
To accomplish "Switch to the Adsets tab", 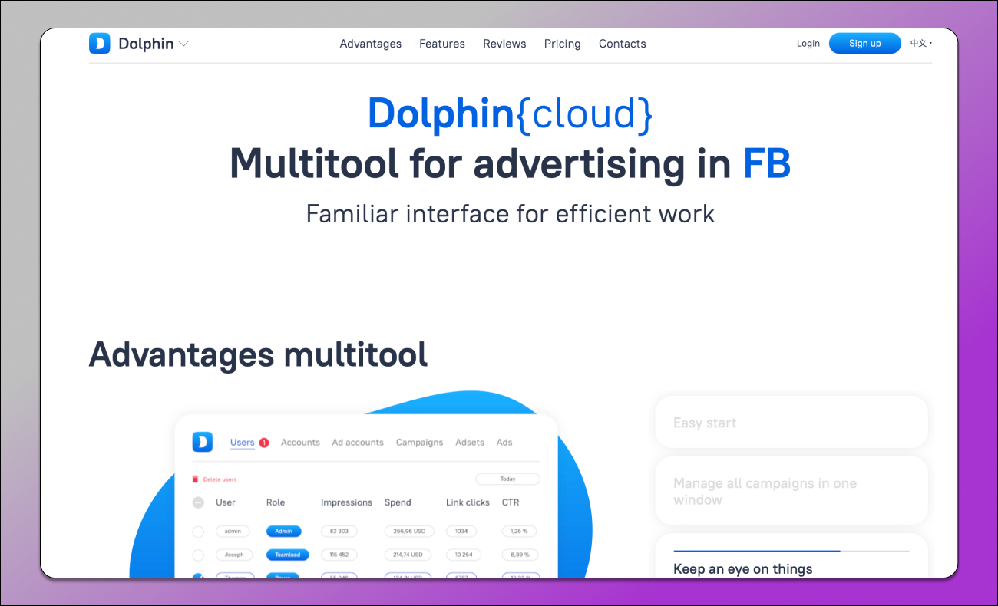I will pos(470,443).
